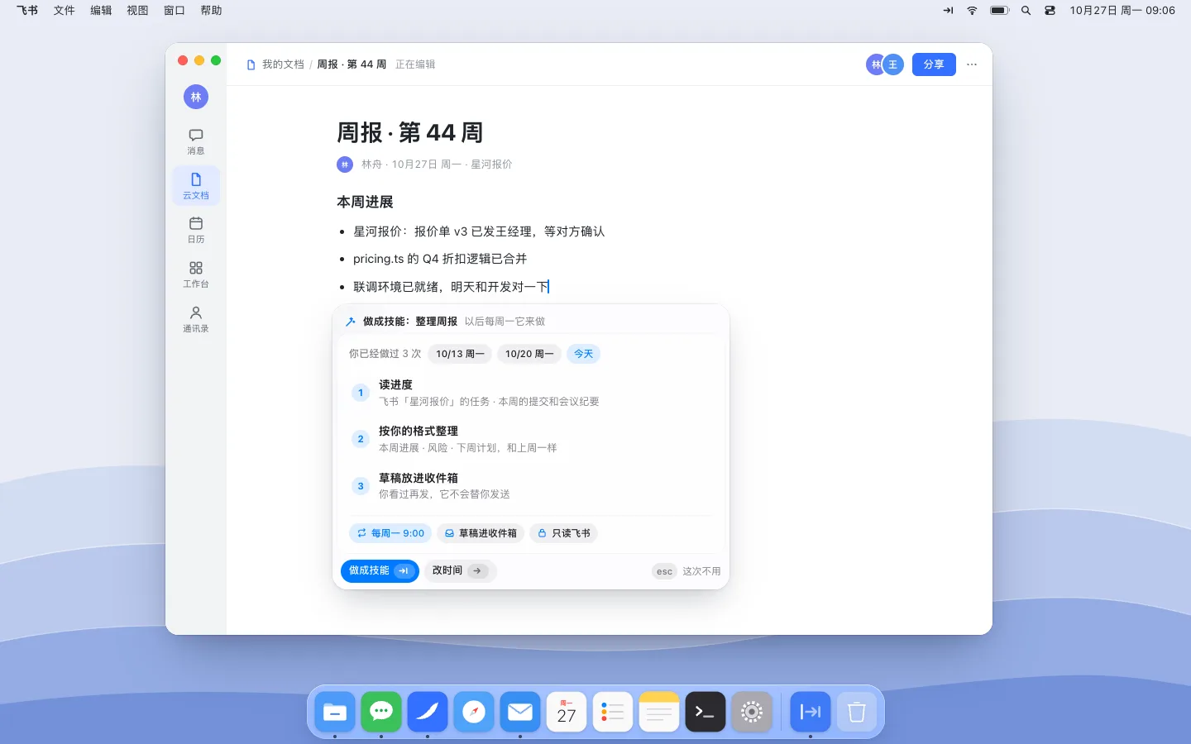The width and height of the screenshot is (1191, 744).
Task: Click the battery status icon
Action: 1000,11
